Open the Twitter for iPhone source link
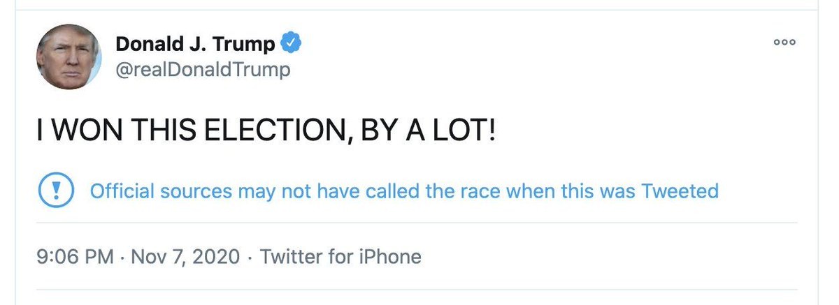The width and height of the screenshot is (839, 305). click(340, 257)
